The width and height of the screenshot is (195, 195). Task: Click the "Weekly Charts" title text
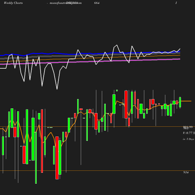[13, 3]
